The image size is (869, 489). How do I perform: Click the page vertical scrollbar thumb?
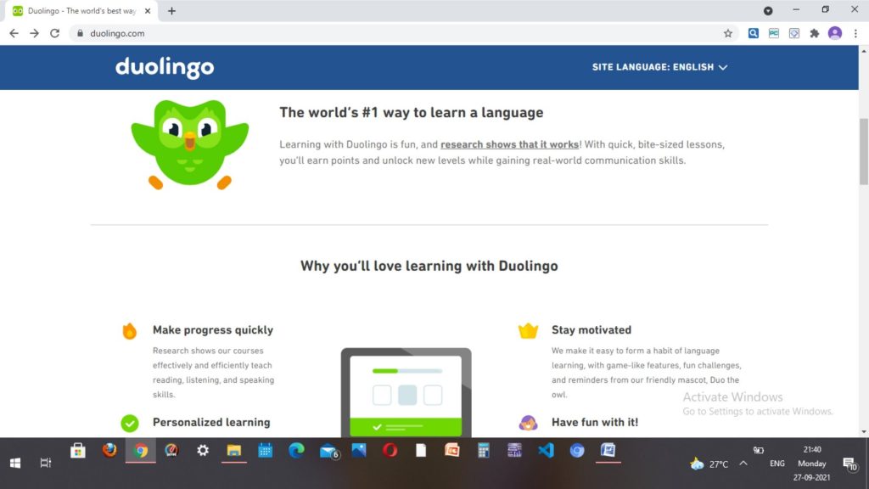[x=863, y=151]
